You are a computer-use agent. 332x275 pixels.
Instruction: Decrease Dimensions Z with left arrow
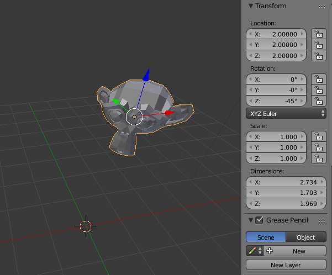251,204
